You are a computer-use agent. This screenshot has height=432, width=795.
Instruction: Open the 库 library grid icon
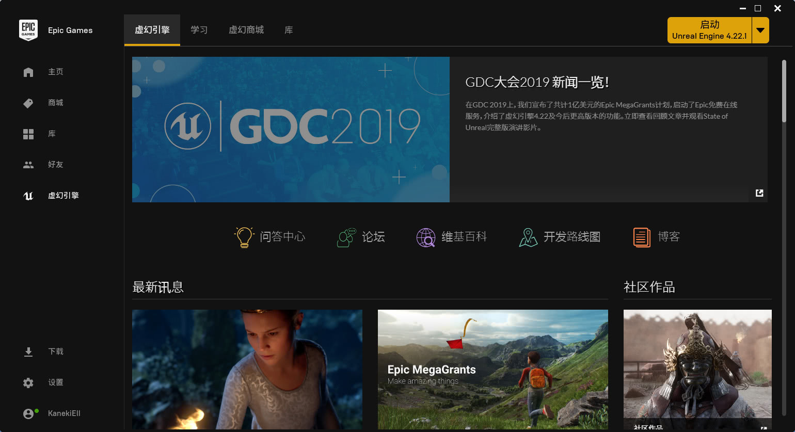28,134
